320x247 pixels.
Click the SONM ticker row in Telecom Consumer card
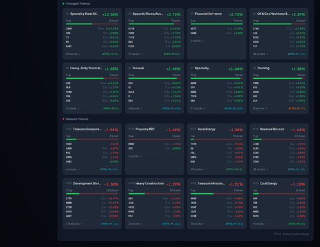tap(92, 148)
